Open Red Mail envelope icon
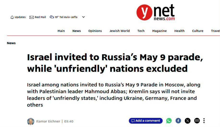Screen dimensions: 220x127 click(32, 17)
